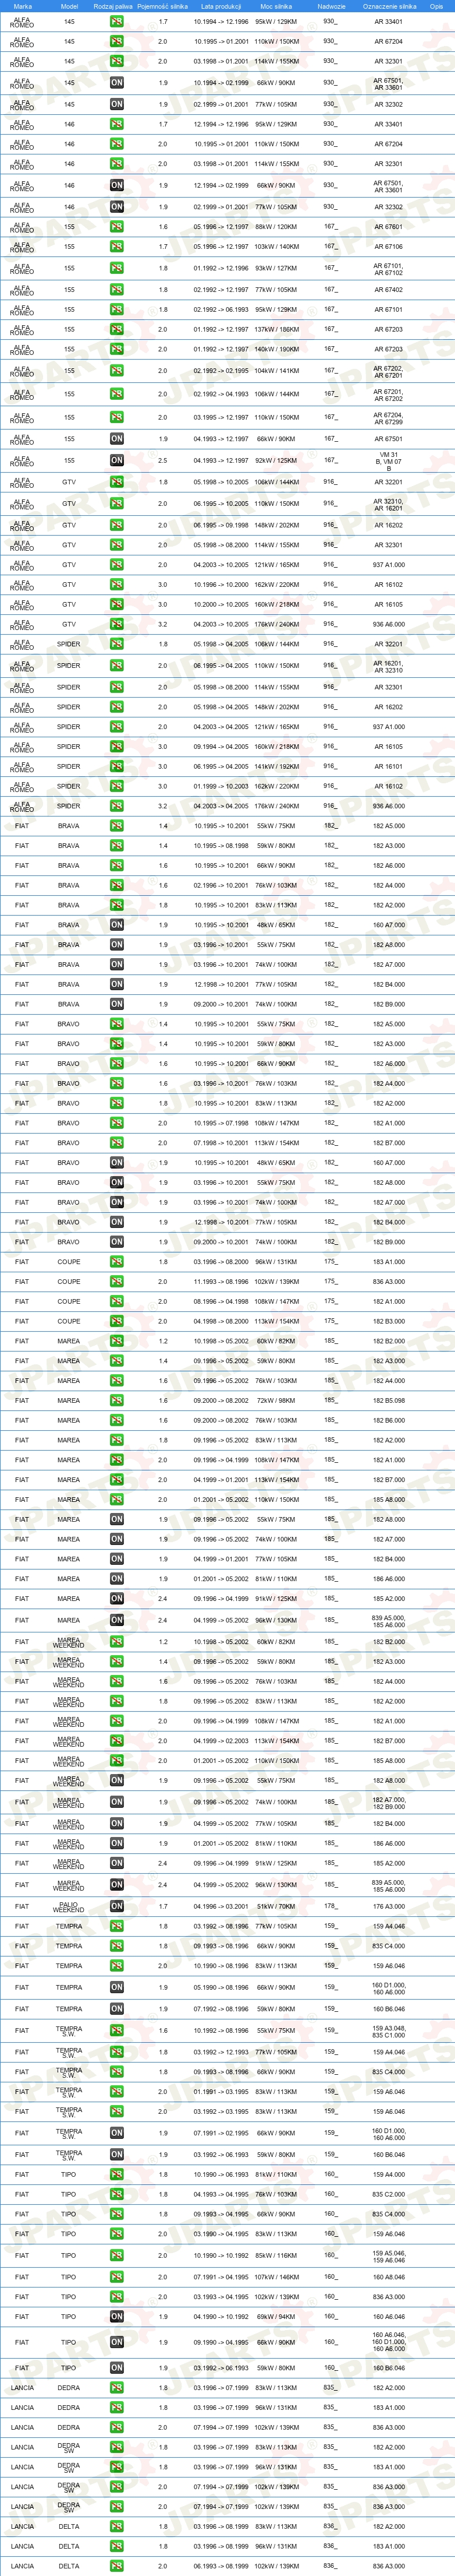The width and height of the screenshot is (455, 2576).
Task: Click the Lata produkcji column header
Action: (x=222, y=6)
